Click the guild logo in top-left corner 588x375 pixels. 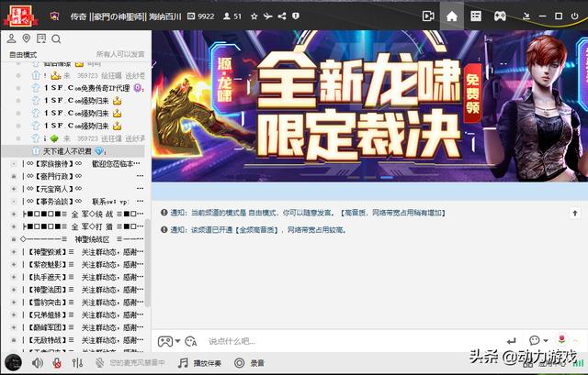pyautogui.click(x=20, y=17)
